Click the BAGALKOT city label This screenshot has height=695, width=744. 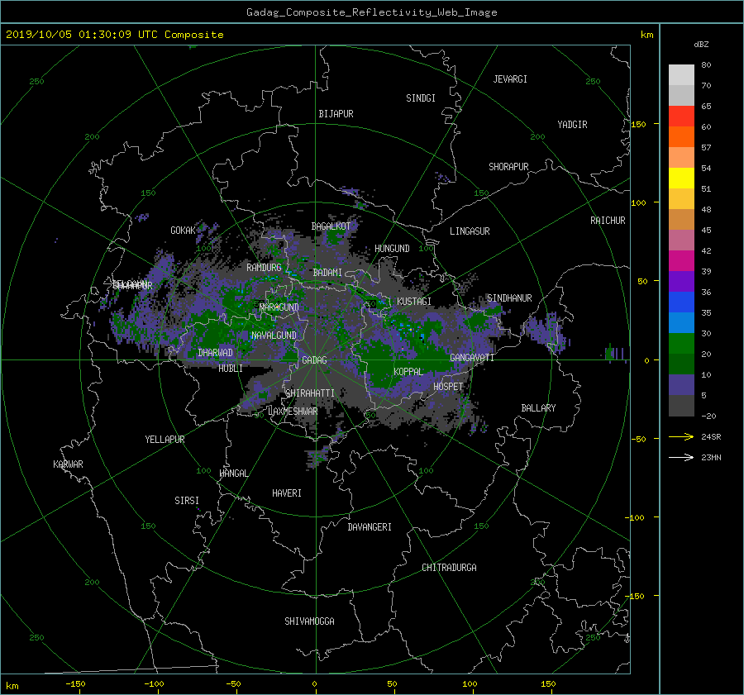tap(331, 226)
